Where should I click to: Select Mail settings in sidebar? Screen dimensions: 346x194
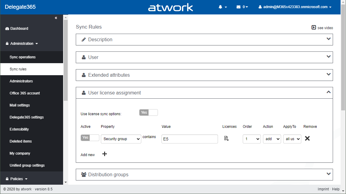[20, 105]
